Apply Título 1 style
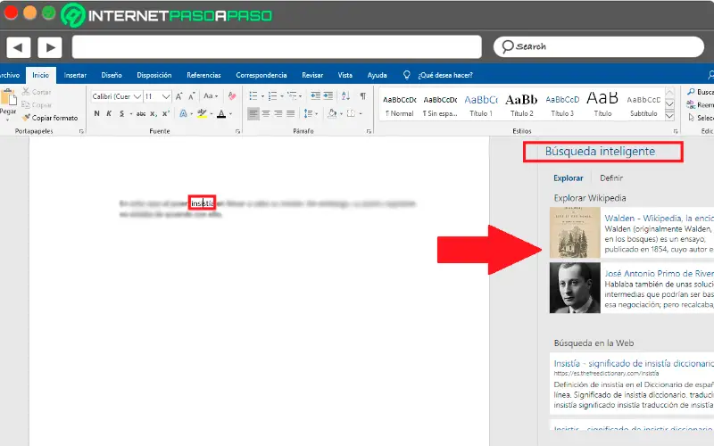Screen dimensions: 714x446 tap(481, 105)
